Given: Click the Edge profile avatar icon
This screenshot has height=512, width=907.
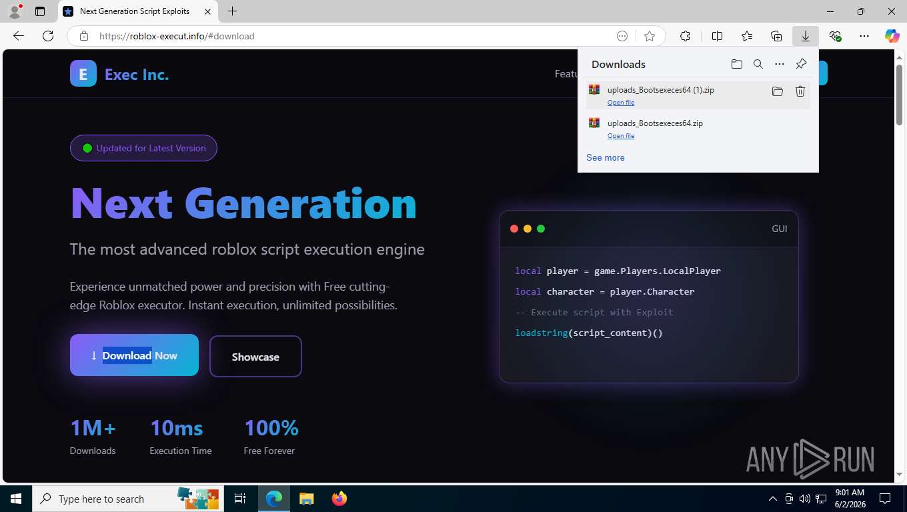Looking at the screenshot, I should [15, 11].
